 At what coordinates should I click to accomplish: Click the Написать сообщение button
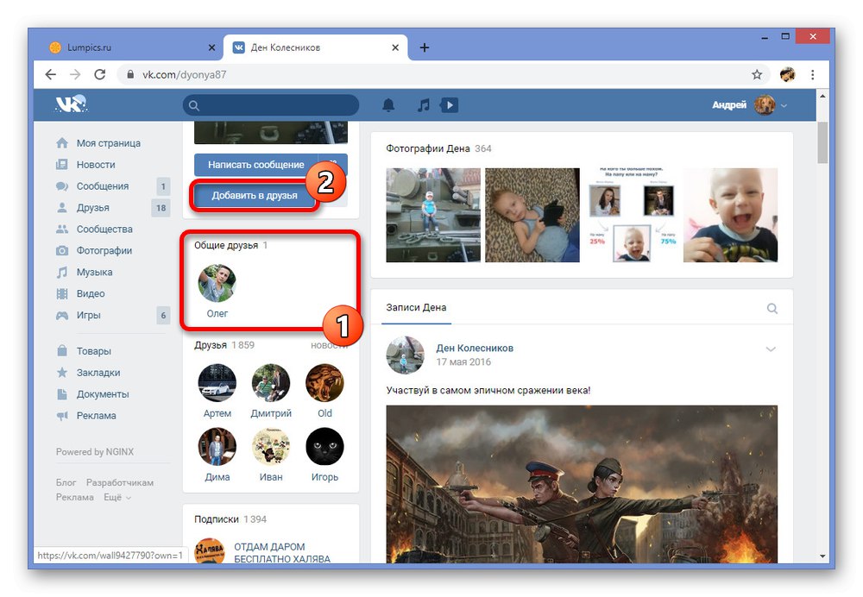click(256, 165)
